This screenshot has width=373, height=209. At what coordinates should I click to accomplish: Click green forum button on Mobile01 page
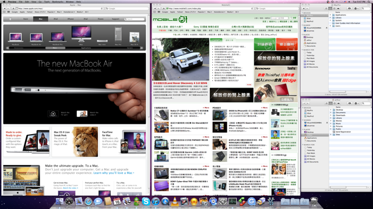coord(265,44)
